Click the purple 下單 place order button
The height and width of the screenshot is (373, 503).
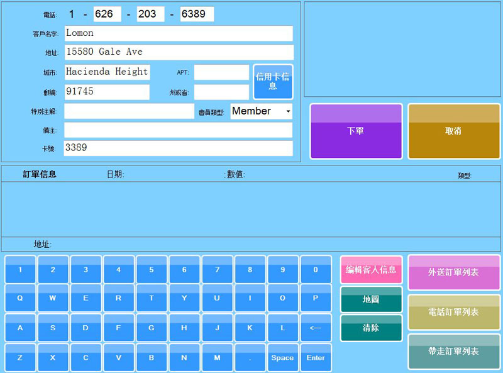pos(356,131)
